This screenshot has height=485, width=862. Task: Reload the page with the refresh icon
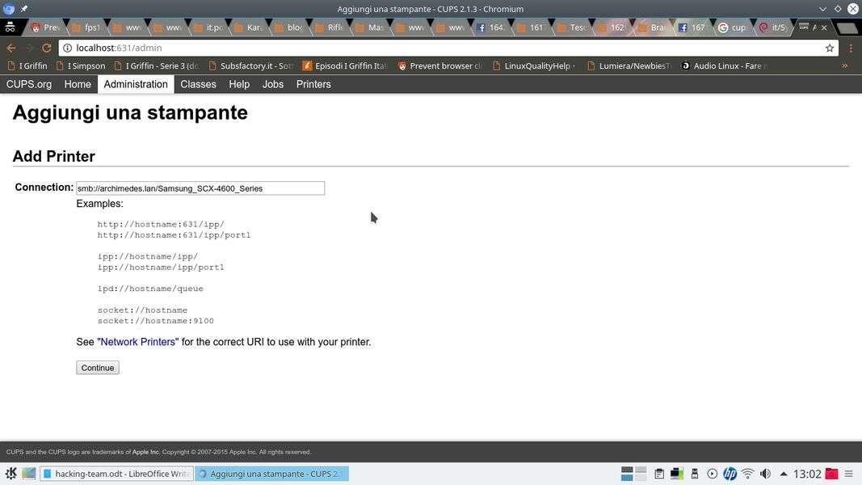coord(46,48)
